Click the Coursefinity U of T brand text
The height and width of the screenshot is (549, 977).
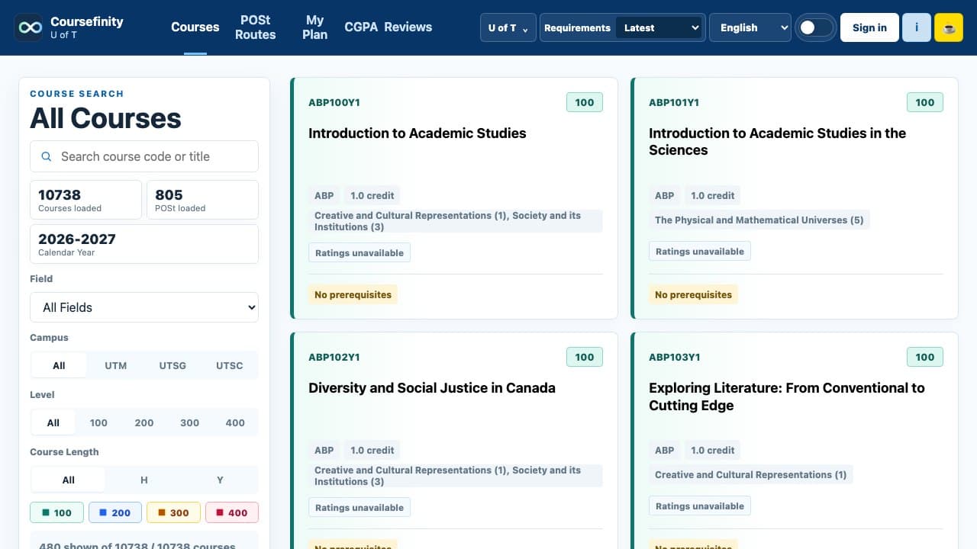(86, 27)
